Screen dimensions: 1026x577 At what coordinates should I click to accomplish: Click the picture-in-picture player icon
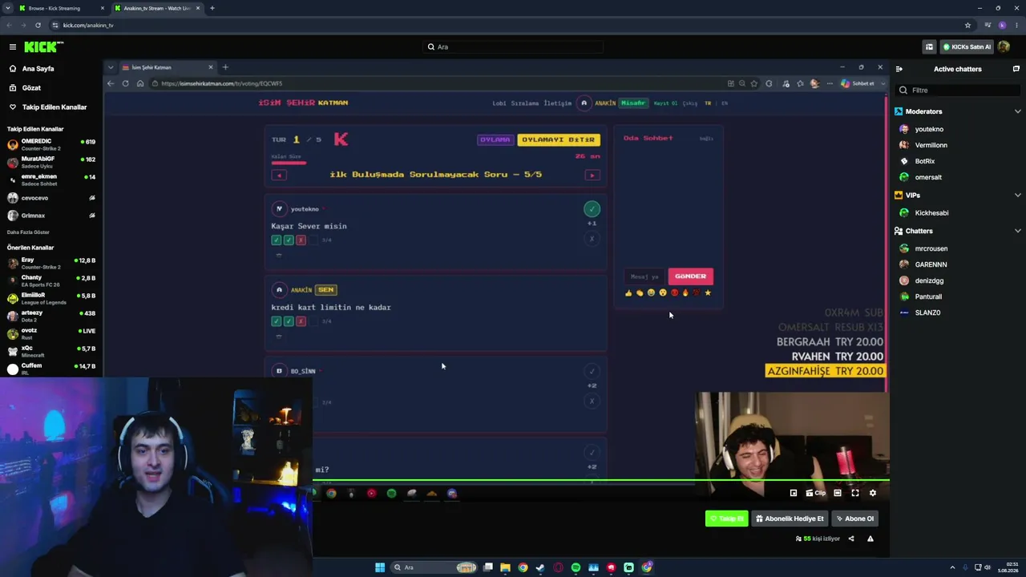coord(794,493)
